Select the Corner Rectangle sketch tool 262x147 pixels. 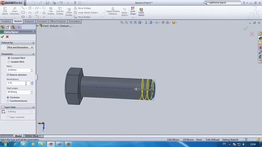point(23,13)
